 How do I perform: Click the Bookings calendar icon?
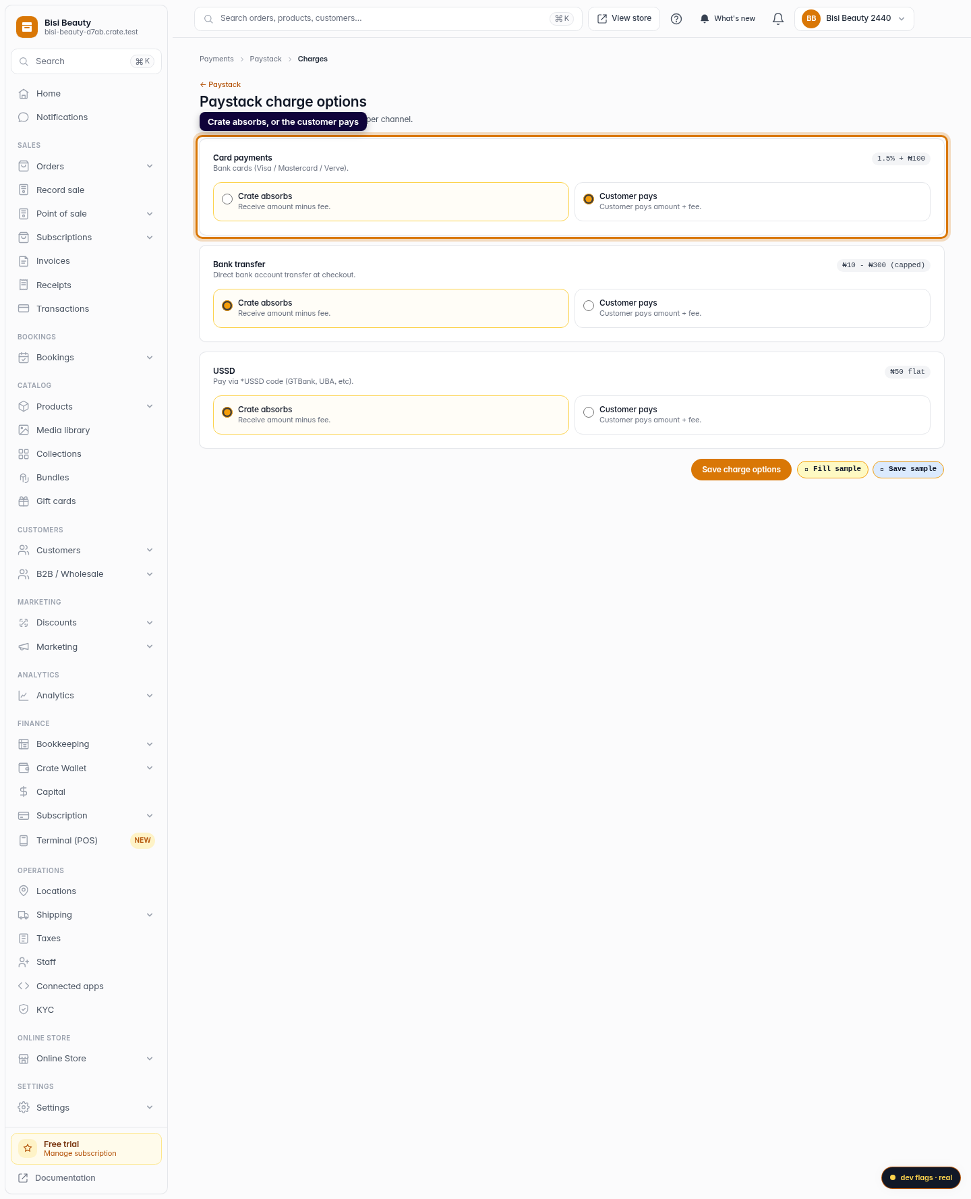[x=24, y=358]
